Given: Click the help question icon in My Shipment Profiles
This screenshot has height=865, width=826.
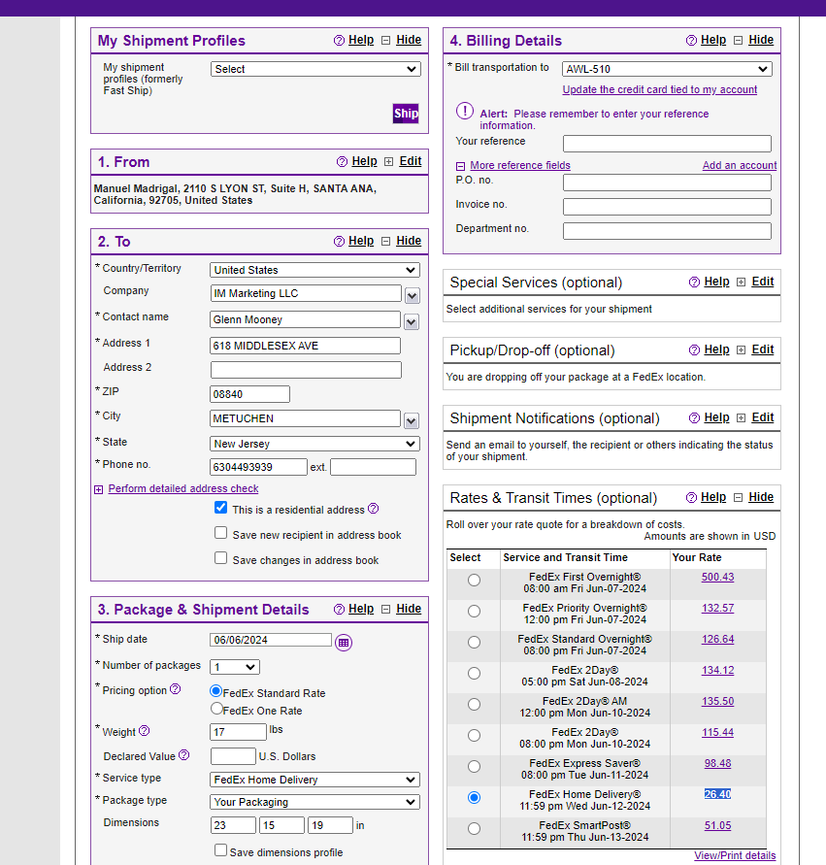Looking at the screenshot, I should [339, 40].
